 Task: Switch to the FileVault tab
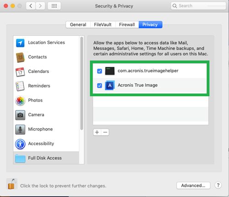[103, 25]
